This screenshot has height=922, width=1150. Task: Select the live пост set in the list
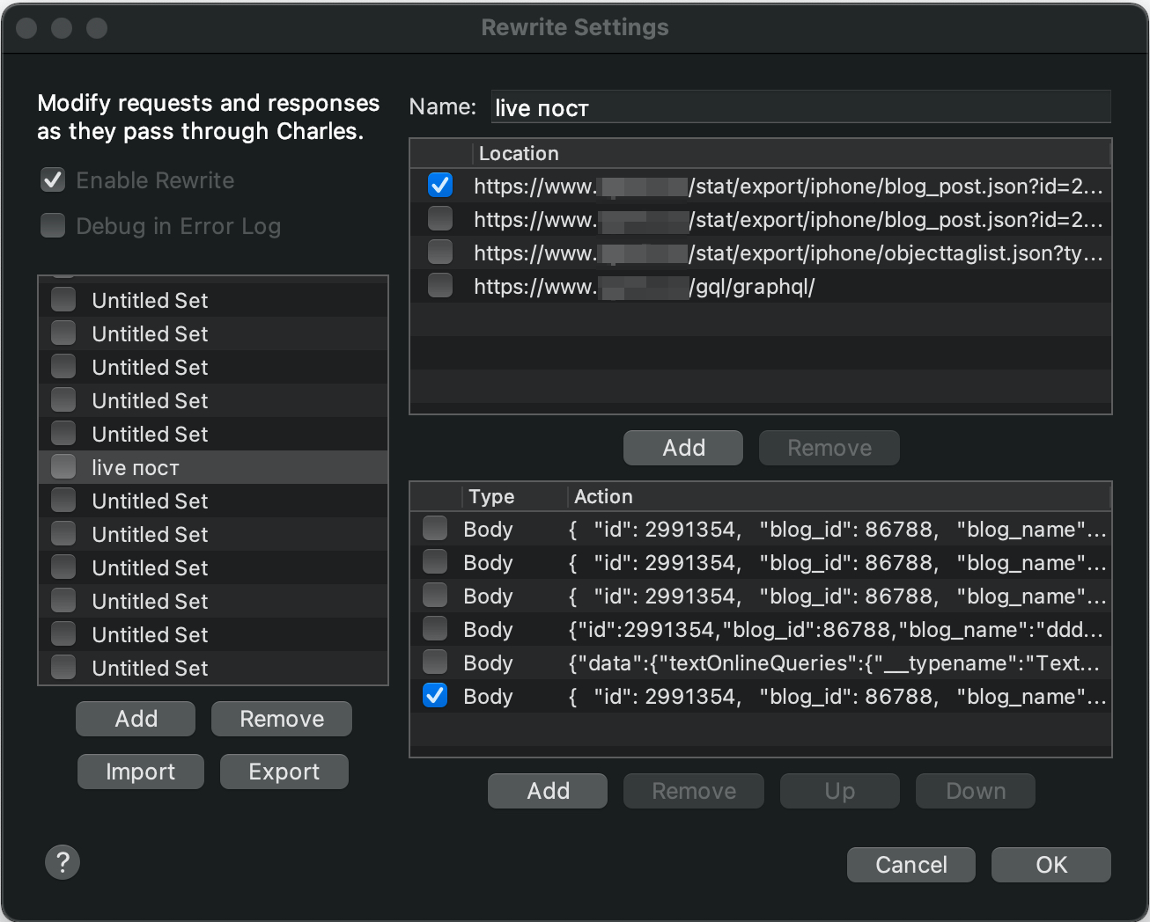[213, 467]
